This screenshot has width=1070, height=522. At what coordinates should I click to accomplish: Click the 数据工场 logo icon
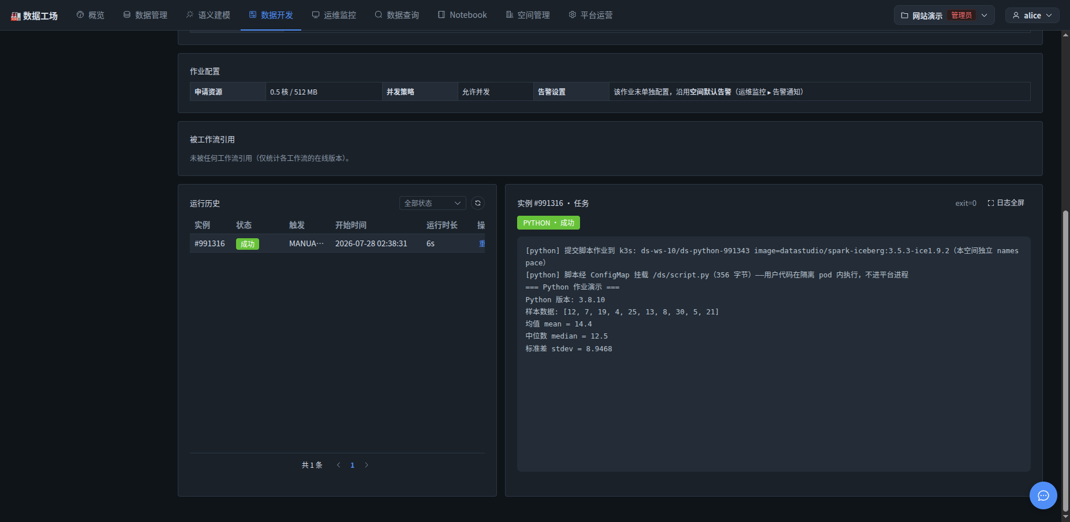point(16,16)
